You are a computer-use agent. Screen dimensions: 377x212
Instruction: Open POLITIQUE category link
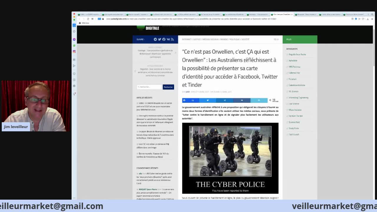point(234,39)
